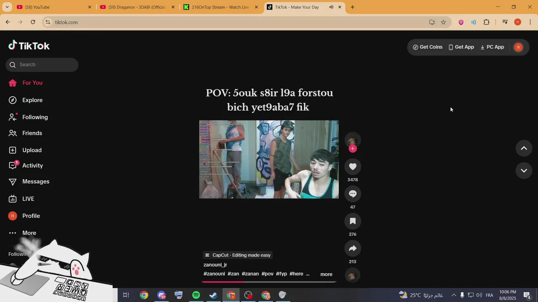Screen dimensions: 538x302
Task: Expand the More menu in sidebar
Action: click(23, 233)
